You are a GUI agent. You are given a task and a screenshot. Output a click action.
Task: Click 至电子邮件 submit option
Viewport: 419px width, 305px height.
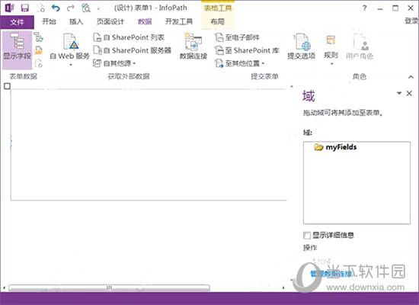tap(237, 37)
